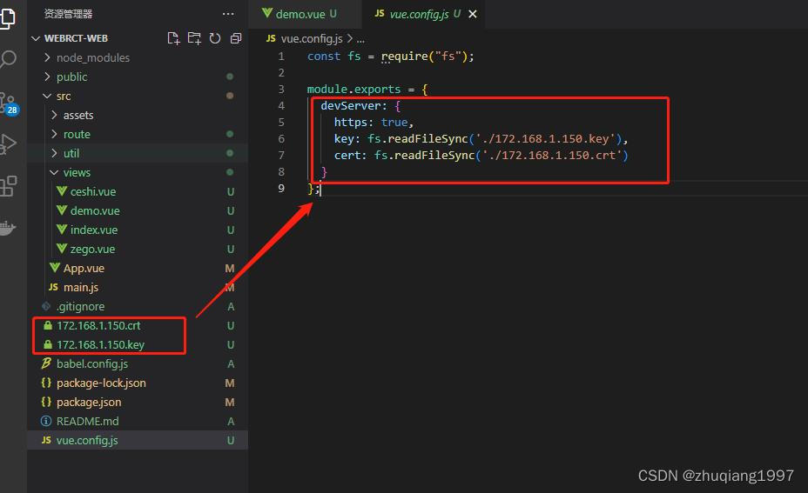Click 'module.exports' on line 3
The image size is (808, 493).
pos(353,89)
